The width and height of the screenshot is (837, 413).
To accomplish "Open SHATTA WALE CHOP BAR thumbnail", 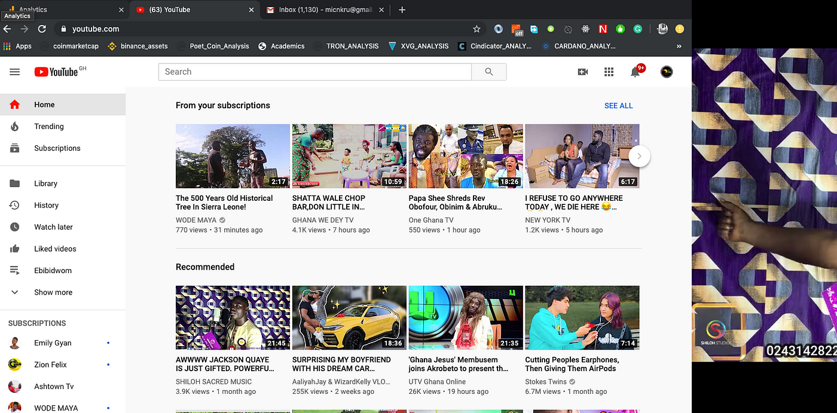I will click(x=349, y=156).
